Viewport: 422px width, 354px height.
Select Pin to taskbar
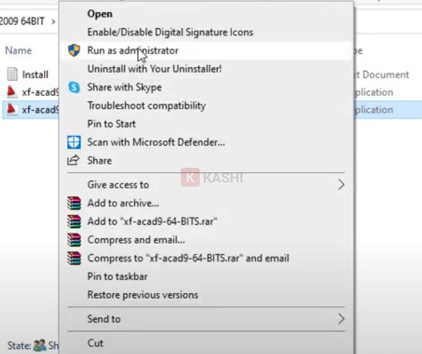(x=117, y=276)
